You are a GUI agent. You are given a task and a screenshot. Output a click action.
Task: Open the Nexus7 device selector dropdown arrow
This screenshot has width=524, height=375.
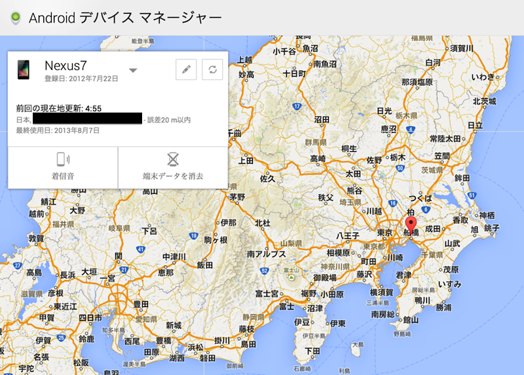coord(133,71)
